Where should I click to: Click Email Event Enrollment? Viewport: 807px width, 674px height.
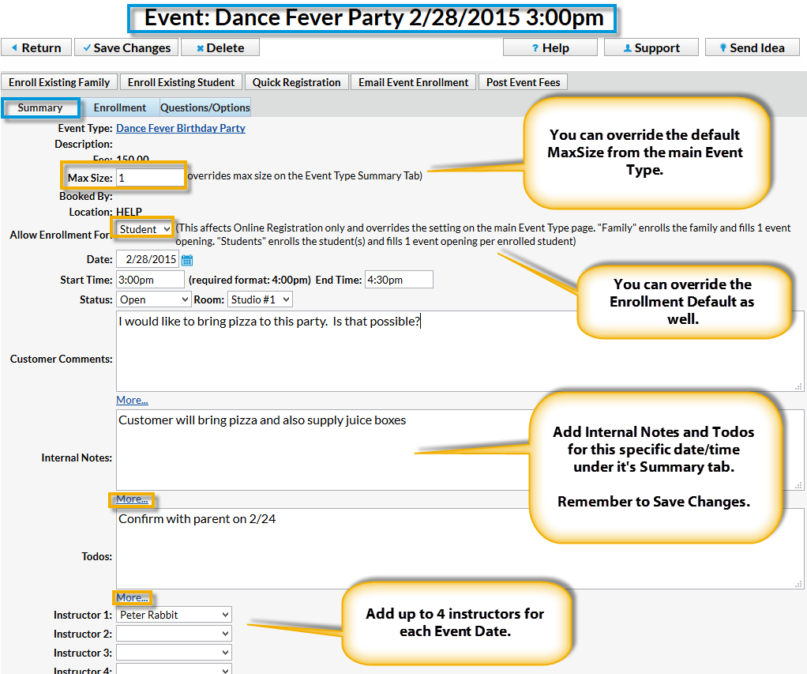pyautogui.click(x=413, y=82)
